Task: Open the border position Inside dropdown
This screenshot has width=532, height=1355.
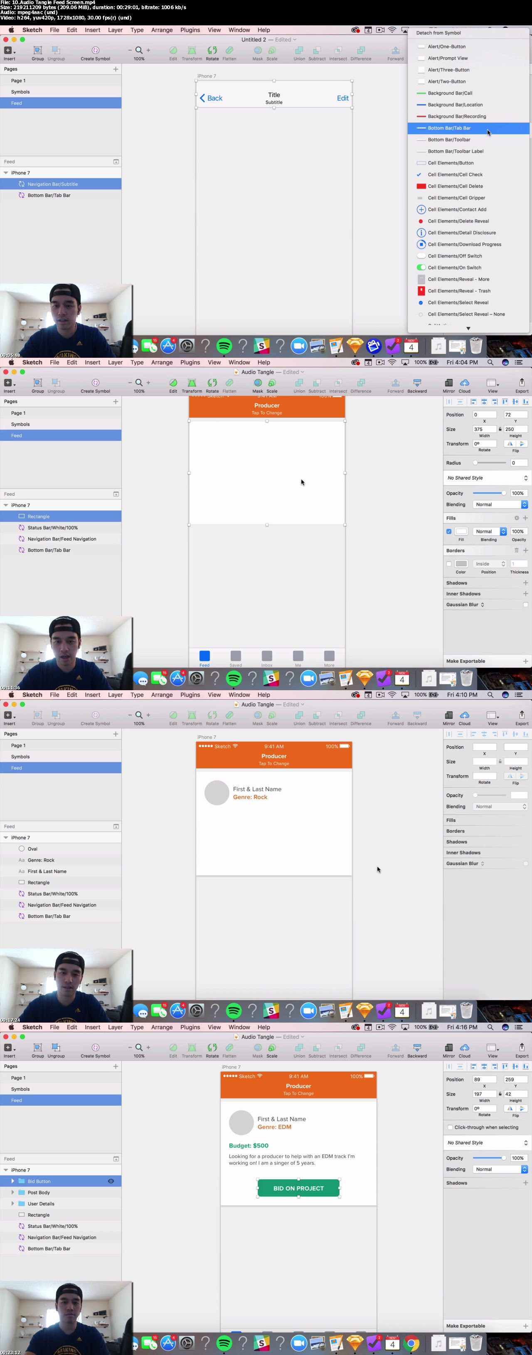Action: point(489,563)
